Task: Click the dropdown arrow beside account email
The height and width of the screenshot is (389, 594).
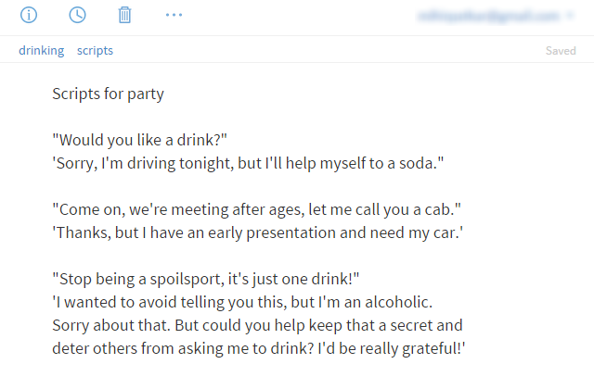Action: pos(570,16)
